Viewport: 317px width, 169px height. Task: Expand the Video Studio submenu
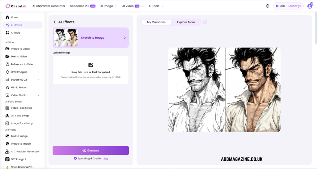pyautogui.click(x=38, y=95)
